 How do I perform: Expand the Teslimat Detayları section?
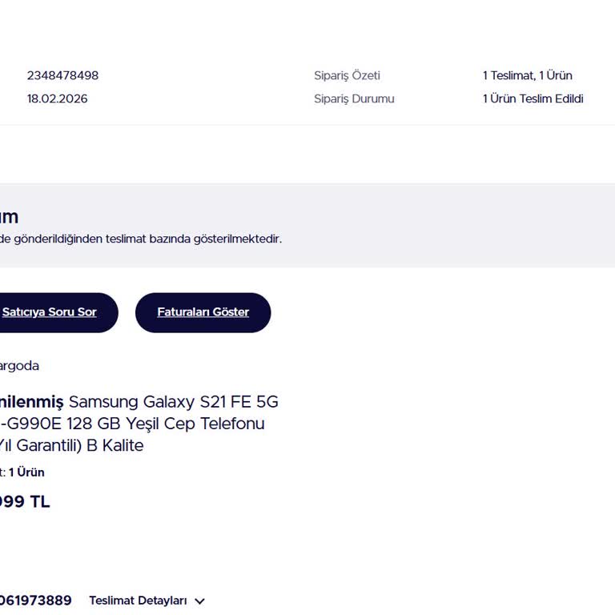click(x=138, y=601)
